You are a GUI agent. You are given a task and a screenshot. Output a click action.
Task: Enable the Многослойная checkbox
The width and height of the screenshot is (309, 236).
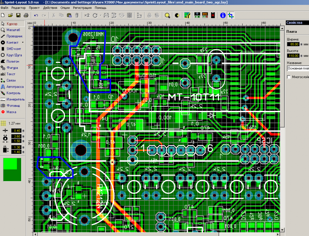[289, 77]
